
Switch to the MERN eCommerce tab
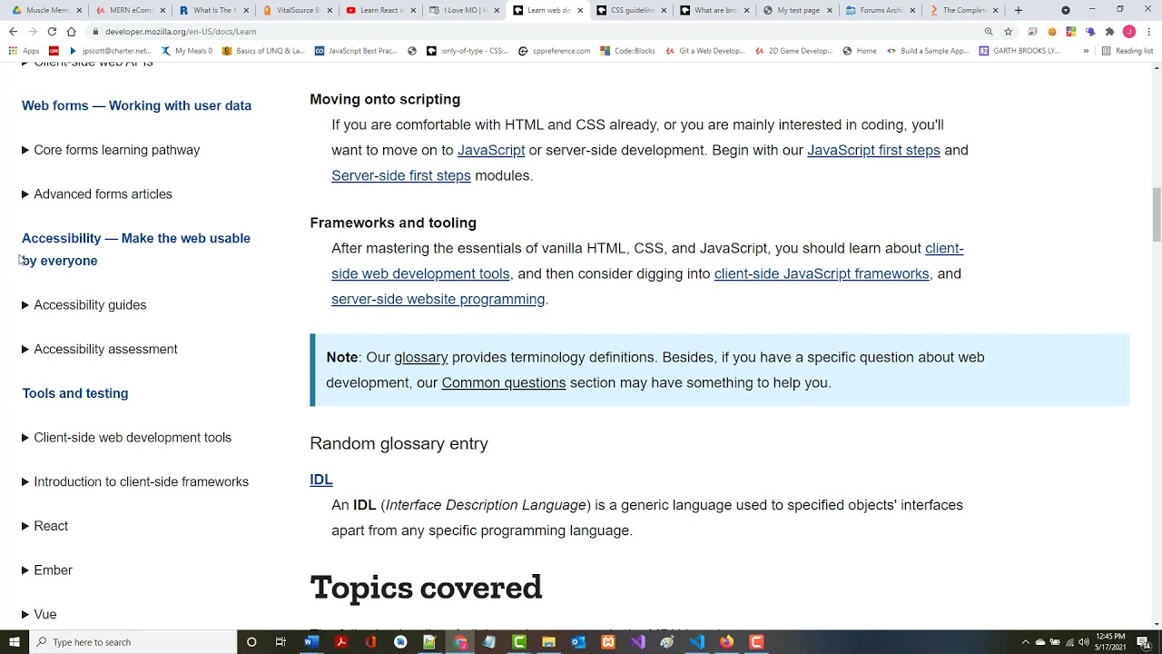click(x=128, y=10)
